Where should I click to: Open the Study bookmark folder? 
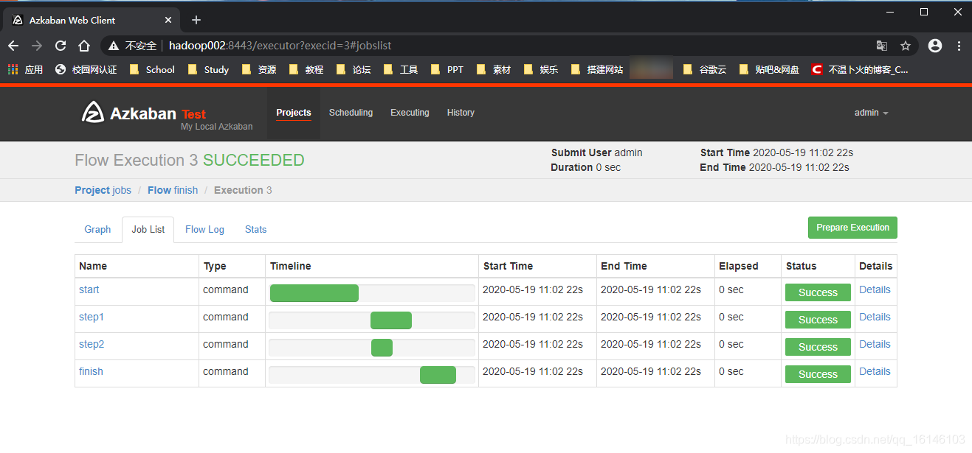[x=208, y=69]
